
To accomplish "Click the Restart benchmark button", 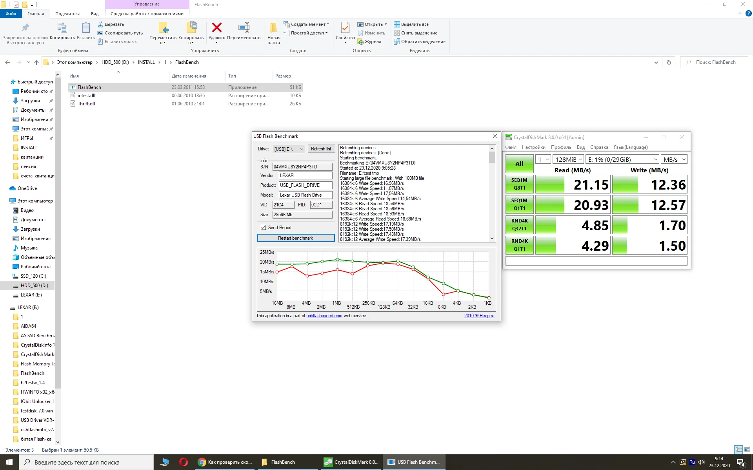I will click(295, 238).
